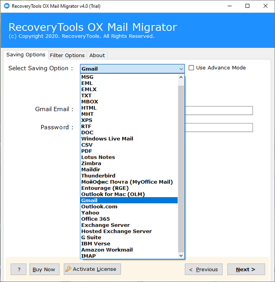Viewport: 275px width, 282px height.
Task: Maximize the OX Mail Migrator window
Action: 247,6
